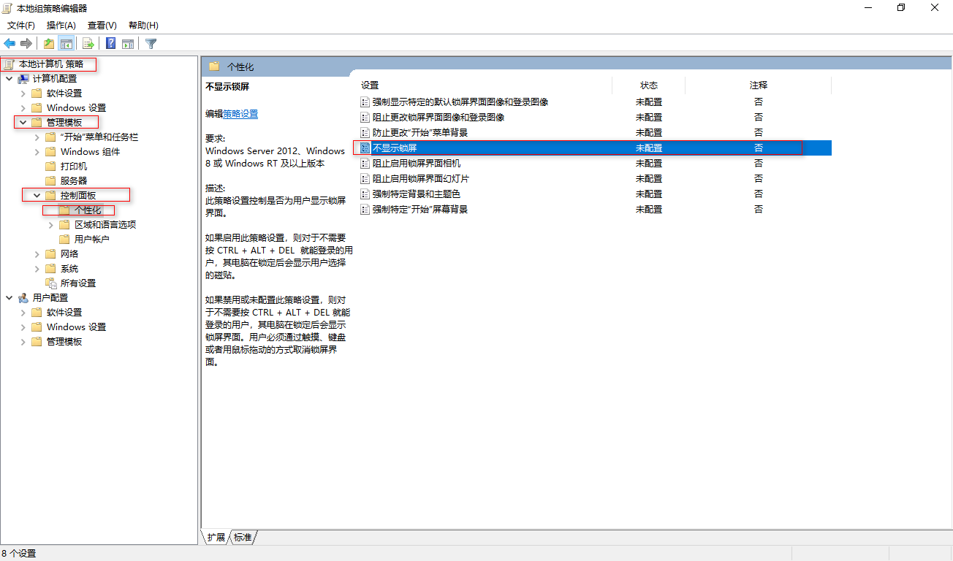Collapse the 控制面板 node
Viewport: 953px width, 561px height.
pos(37,196)
